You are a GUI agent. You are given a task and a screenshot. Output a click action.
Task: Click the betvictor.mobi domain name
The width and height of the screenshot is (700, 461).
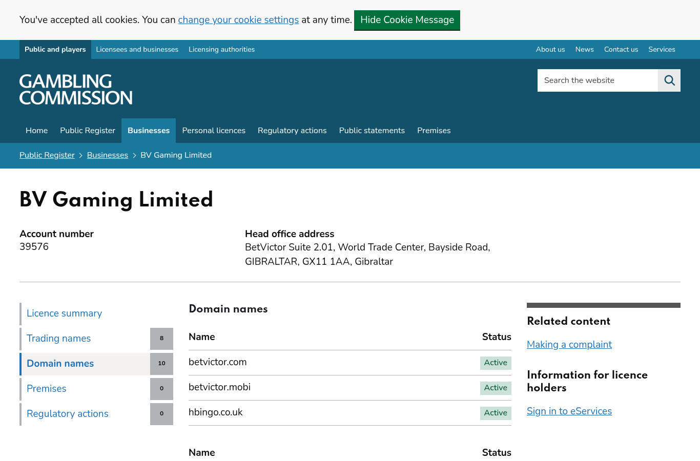tap(219, 387)
